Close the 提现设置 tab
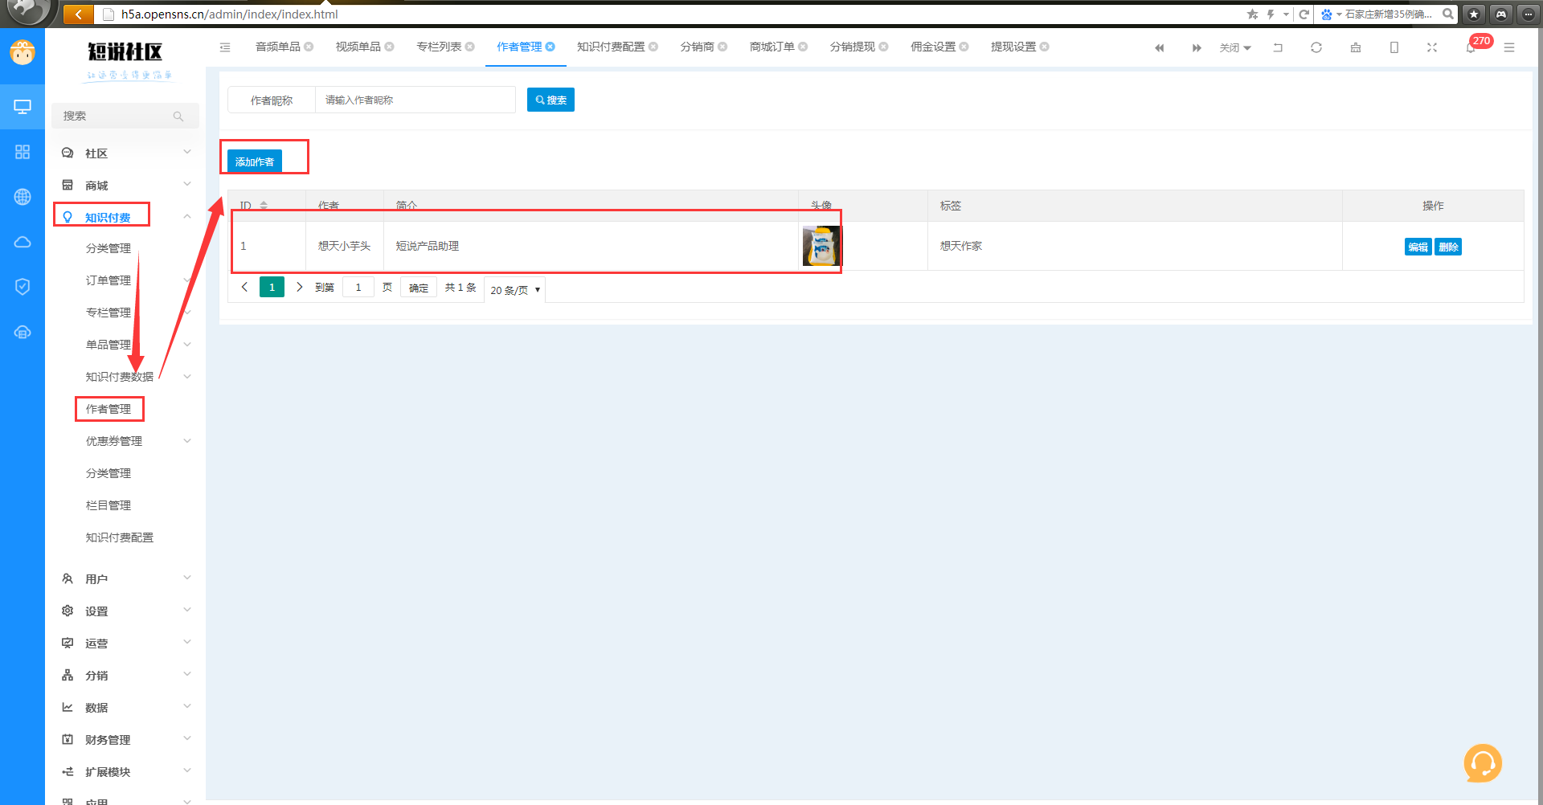 pyautogui.click(x=1045, y=47)
